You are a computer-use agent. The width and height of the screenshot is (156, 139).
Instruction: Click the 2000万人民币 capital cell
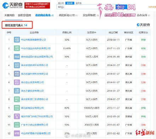[x=91, y=125]
